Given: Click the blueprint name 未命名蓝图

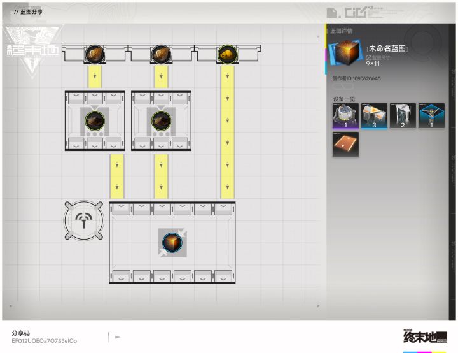Looking at the screenshot, I should (387, 48).
